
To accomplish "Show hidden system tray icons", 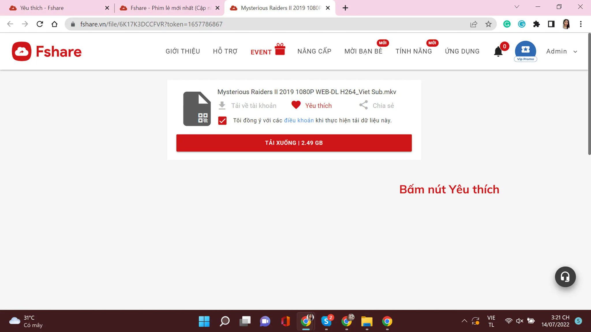I will pyautogui.click(x=464, y=321).
